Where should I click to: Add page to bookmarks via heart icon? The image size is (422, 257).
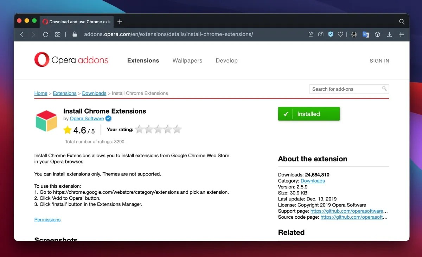click(x=340, y=34)
